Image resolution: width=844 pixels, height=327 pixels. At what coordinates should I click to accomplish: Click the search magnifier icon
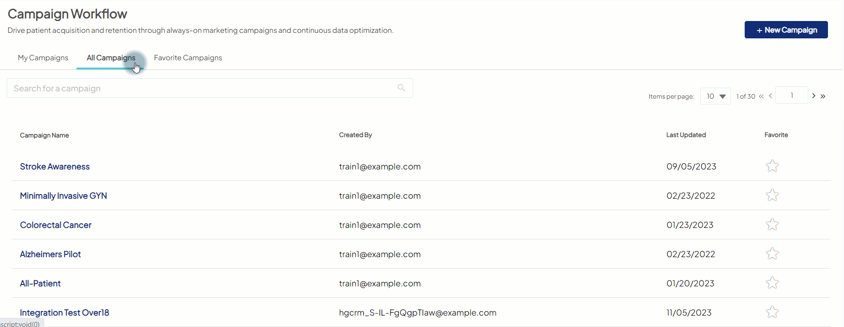click(x=401, y=88)
